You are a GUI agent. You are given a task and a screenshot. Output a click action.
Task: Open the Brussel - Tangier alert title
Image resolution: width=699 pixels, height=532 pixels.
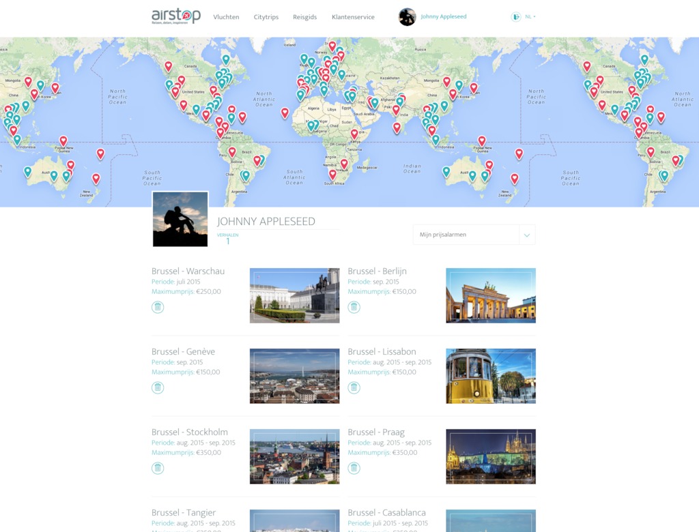[x=184, y=513]
